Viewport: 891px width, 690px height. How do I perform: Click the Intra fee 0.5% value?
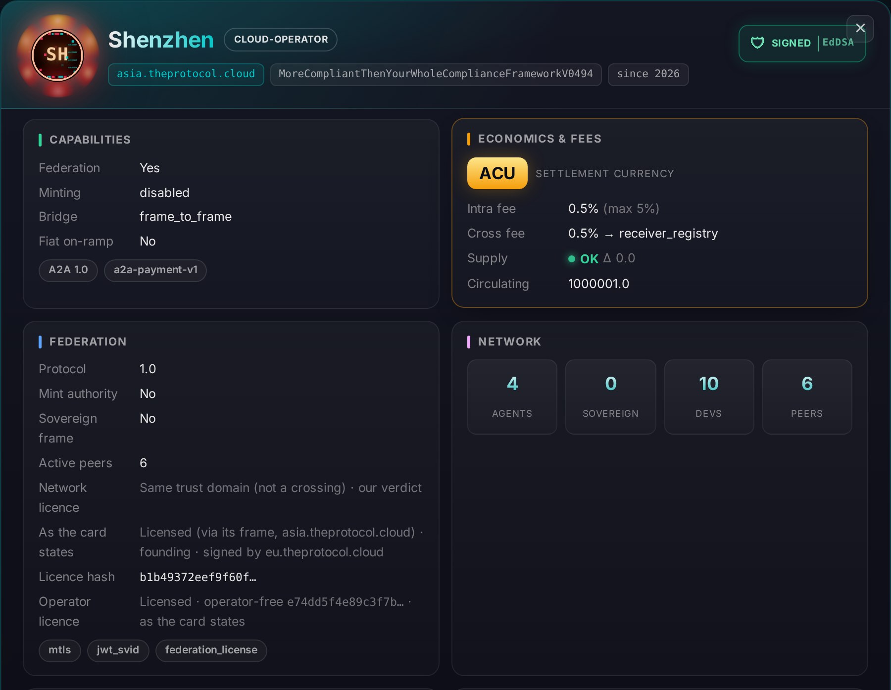click(x=583, y=209)
